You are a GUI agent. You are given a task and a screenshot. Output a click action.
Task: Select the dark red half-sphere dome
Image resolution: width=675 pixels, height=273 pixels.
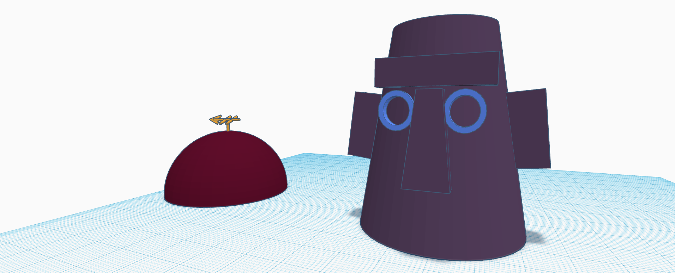tap(225, 169)
